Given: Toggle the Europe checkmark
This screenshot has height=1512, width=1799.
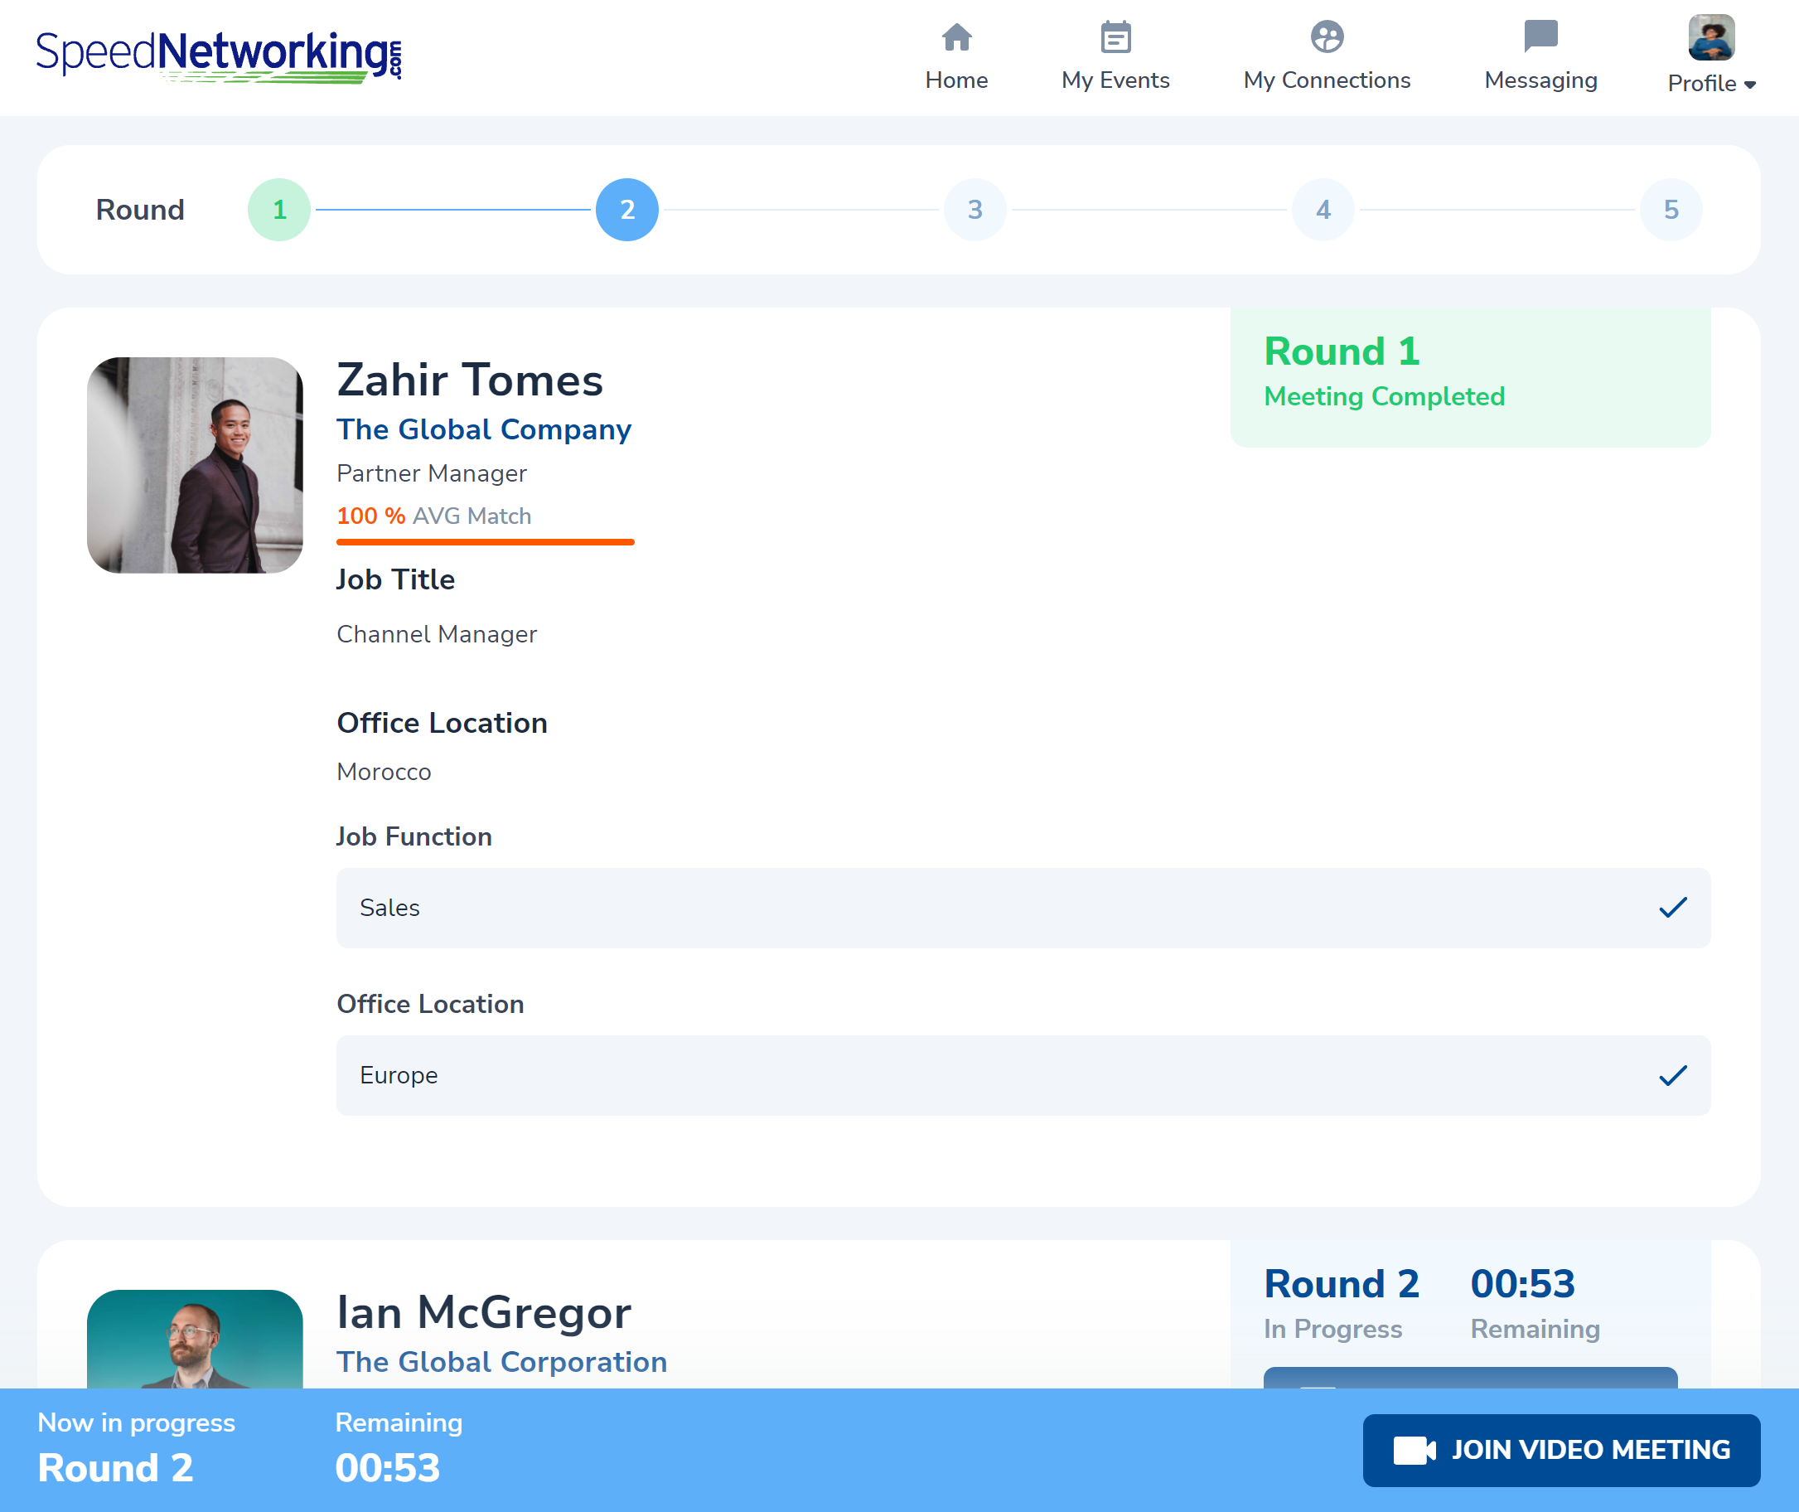Looking at the screenshot, I should click(x=1672, y=1075).
